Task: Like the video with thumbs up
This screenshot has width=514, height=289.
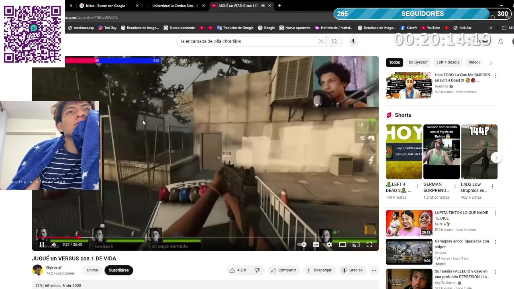Action: pos(238,270)
